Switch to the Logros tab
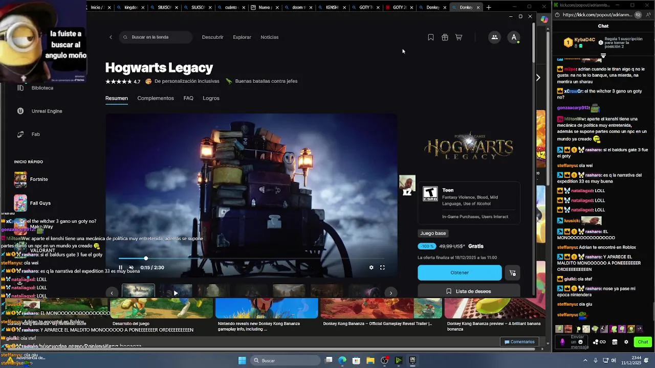655x368 pixels. (211, 98)
